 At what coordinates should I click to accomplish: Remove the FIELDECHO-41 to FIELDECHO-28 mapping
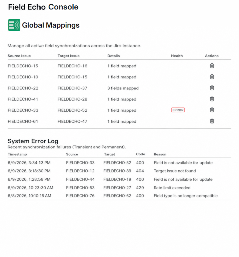click(x=212, y=99)
